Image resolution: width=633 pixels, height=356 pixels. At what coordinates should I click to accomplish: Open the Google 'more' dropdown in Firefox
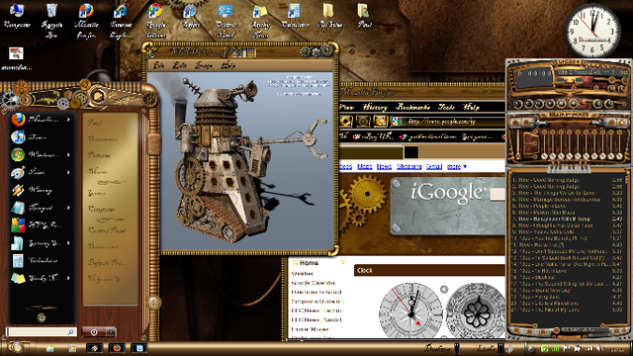(x=457, y=166)
